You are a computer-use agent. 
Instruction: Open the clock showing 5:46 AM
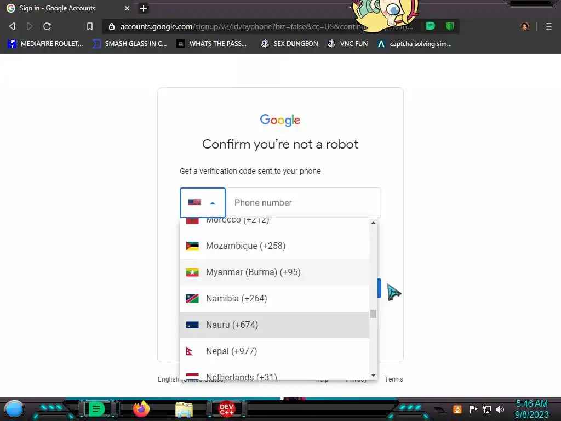tap(531, 409)
